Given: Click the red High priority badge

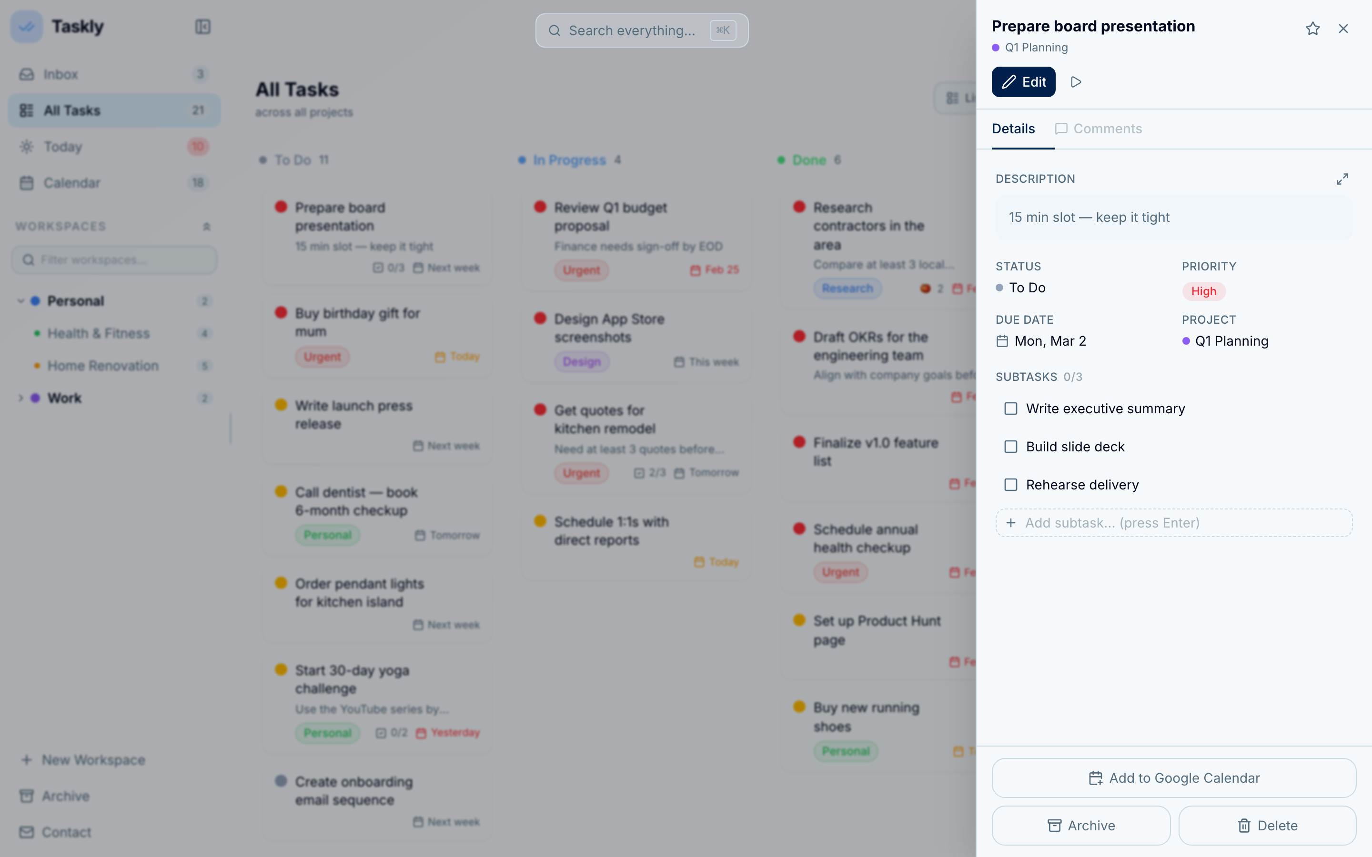Looking at the screenshot, I should coord(1203,291).
